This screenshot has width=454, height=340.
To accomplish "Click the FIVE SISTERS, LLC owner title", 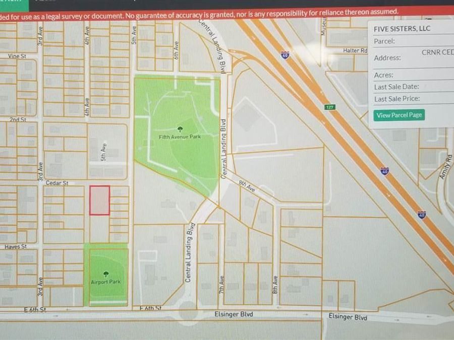I will [402, 29].
